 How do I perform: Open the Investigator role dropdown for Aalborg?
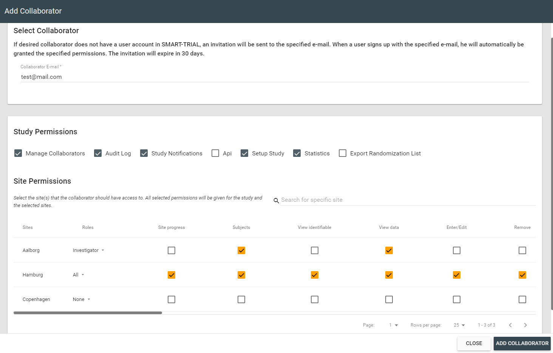click(x=88, y=250)
